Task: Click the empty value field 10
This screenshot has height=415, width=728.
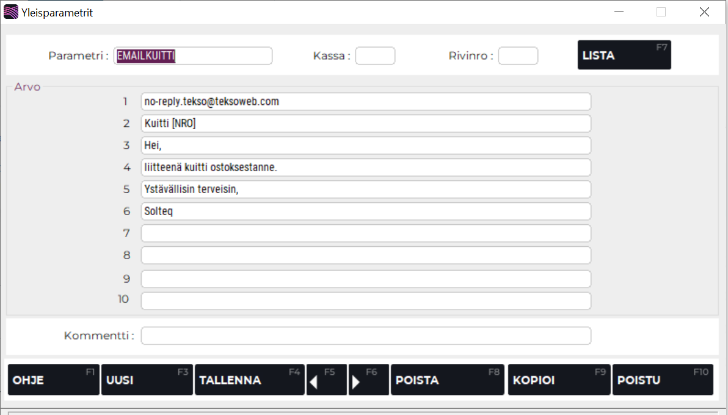Action: tap(365, 300)
